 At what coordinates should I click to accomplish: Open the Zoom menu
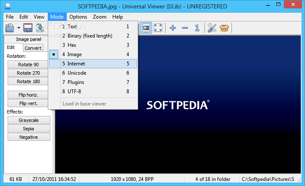click(x=99, y=17)
